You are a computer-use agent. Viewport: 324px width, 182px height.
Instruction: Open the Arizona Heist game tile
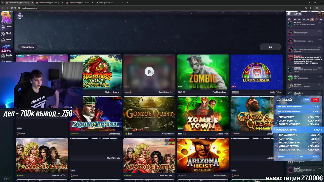(203, 157)
